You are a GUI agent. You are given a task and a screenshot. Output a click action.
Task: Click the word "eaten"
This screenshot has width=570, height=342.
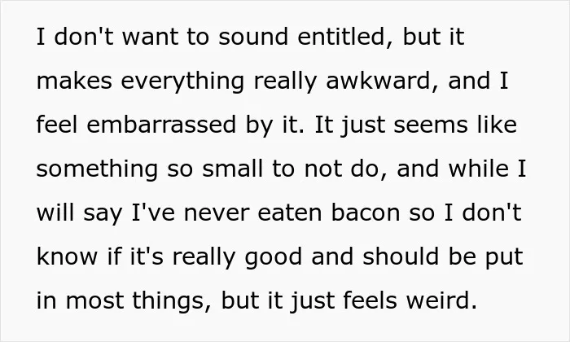pyautogui.click(x=290, y=213)
